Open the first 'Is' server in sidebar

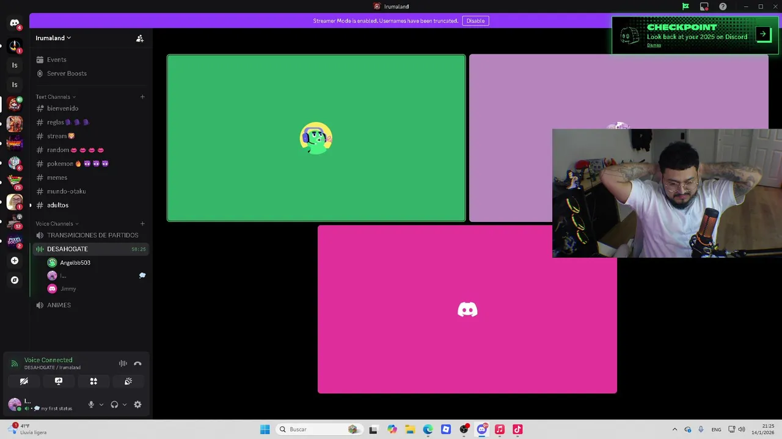[15, 65]
